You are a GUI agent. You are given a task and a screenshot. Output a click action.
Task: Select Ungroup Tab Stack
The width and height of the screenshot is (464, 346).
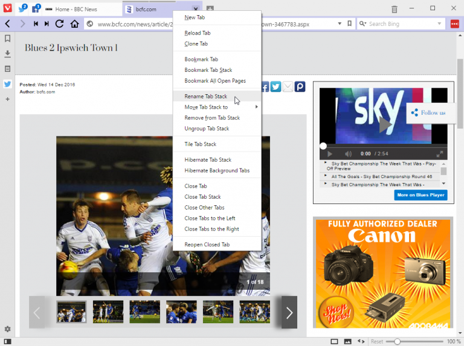(x=217, y=129)
